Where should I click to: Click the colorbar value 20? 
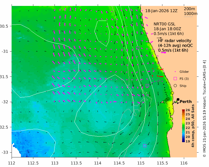pyautogui.click(x=188, y=137)
